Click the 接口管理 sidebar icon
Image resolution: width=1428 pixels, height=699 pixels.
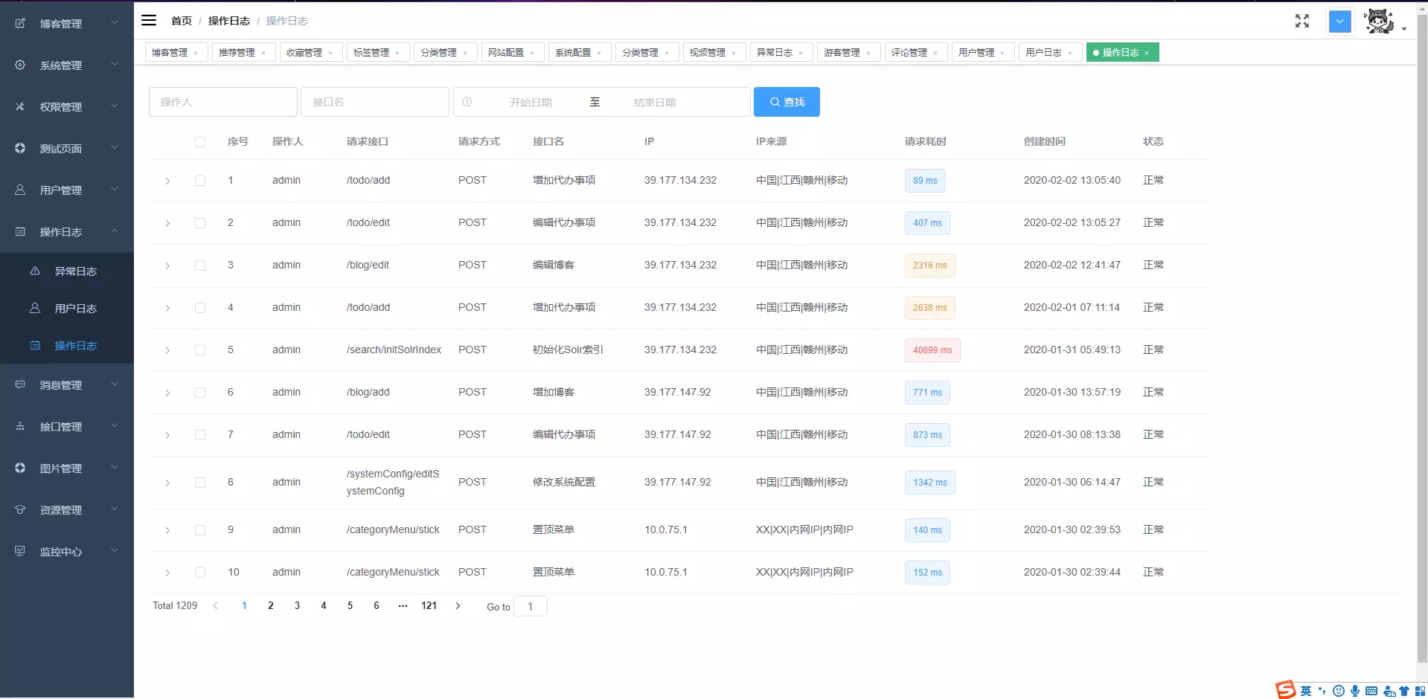tap(20, 427)
